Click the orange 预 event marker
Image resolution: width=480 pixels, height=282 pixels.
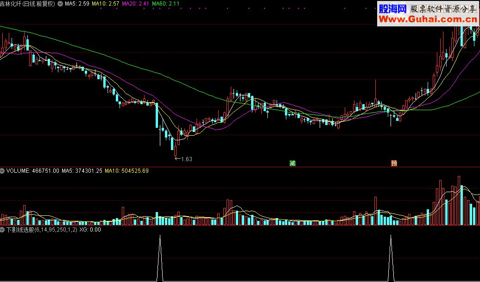click(x=394, y=163)
